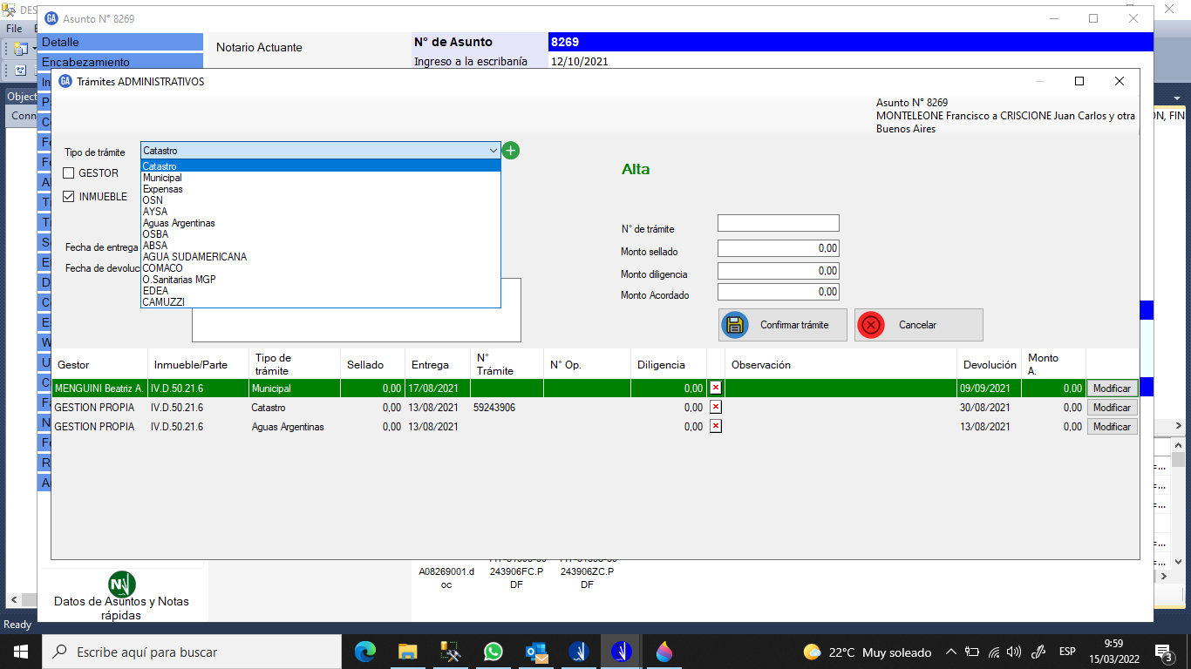Pick CAMUZZI from the trámite options
1191x669 pixels.
pyautogui.click(x=163, y=302)
